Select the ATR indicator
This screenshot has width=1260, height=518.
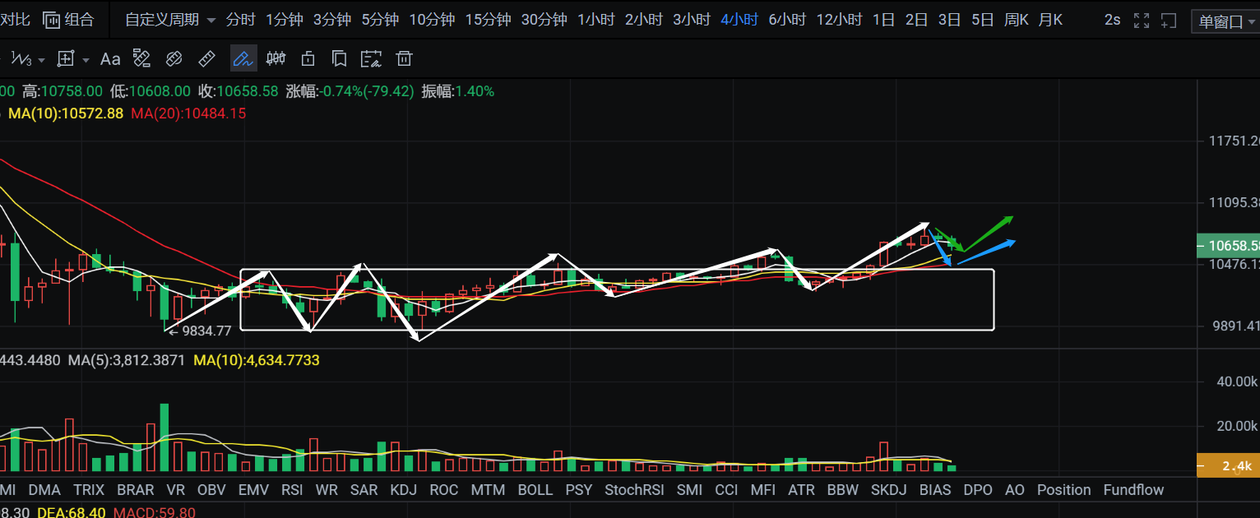(801, 490)
